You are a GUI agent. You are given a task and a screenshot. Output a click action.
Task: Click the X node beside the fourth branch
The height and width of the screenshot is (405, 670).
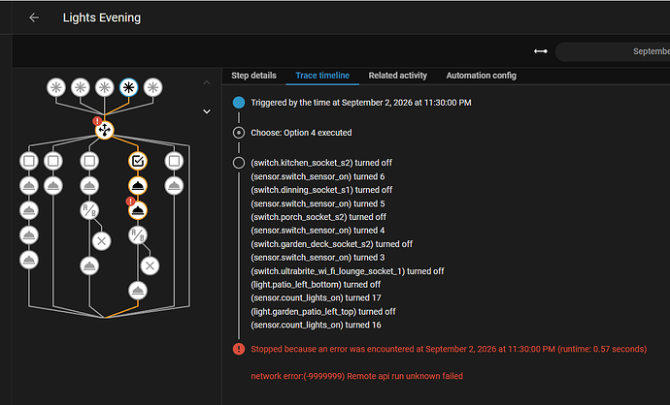[150, 266]
